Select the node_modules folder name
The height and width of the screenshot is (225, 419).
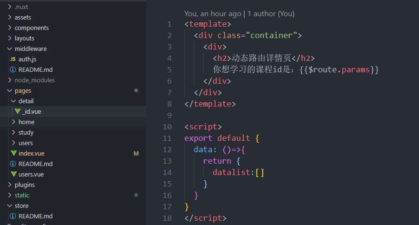[x=35, y=80]
